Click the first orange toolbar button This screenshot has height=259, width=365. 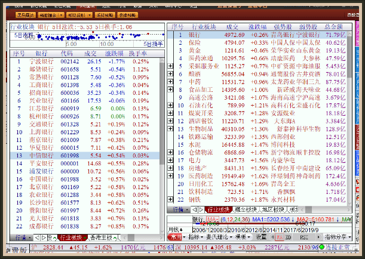(25, 15)
